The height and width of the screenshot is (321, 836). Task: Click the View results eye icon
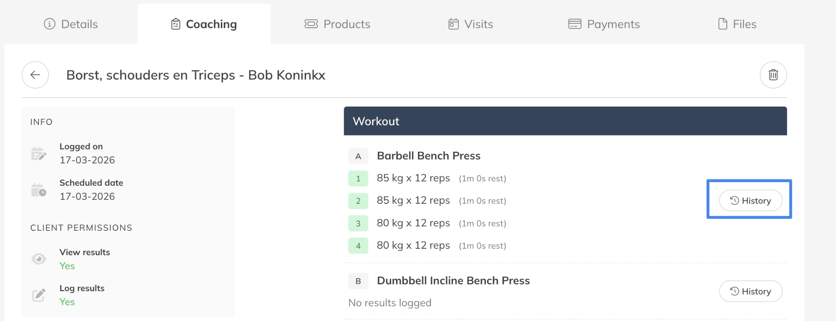(38, 259)
